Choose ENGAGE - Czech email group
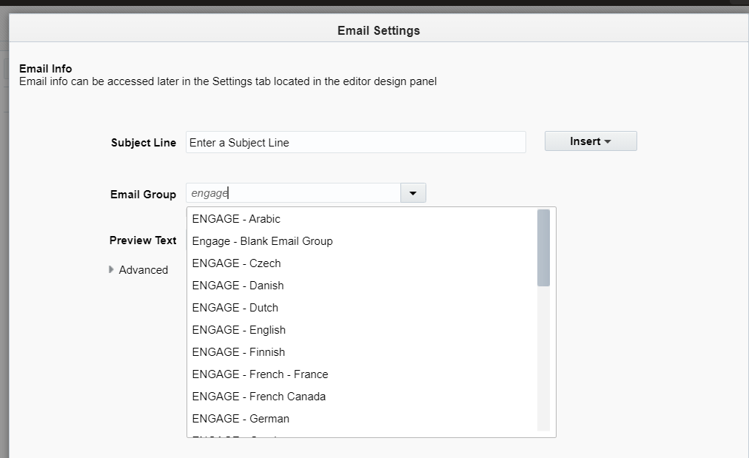 tap(236, 263)
